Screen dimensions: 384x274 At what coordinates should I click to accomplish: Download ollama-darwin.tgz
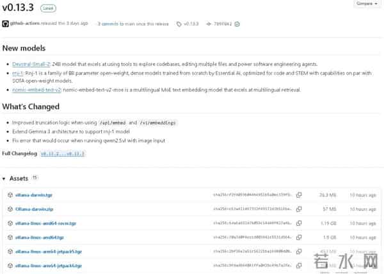(34, 195)
